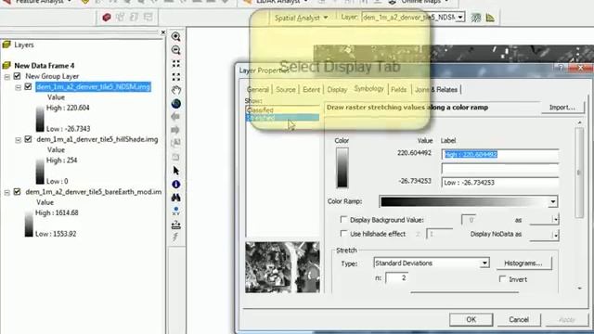Toggle NDSM.img layer visibility checkbox
Image resolution: width=594 pixels, height=334 pixels.
click(28, 86)
